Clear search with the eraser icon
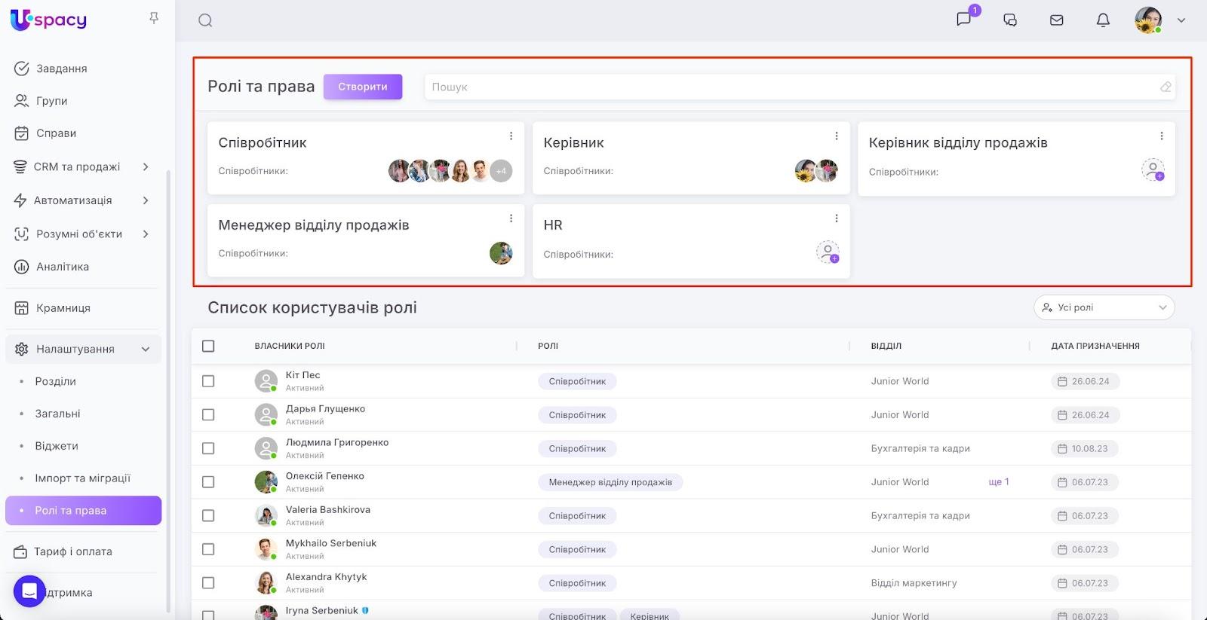The width and height of the screenshot is (1207, 620). pos(1166,87)
